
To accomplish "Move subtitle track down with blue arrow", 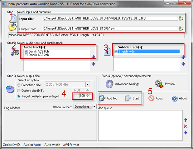I will pyautogui.click(x=183, y=64).
